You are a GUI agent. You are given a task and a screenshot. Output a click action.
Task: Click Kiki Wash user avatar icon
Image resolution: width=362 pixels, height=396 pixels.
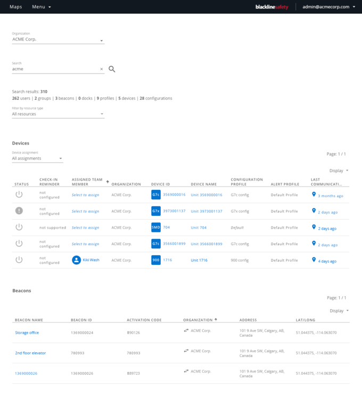(x=76, y=260)
